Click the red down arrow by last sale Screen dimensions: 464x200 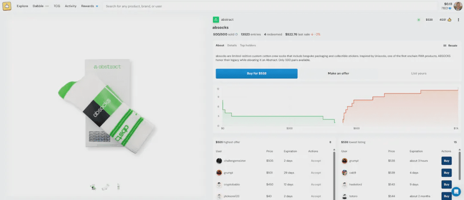pos(312,34)
